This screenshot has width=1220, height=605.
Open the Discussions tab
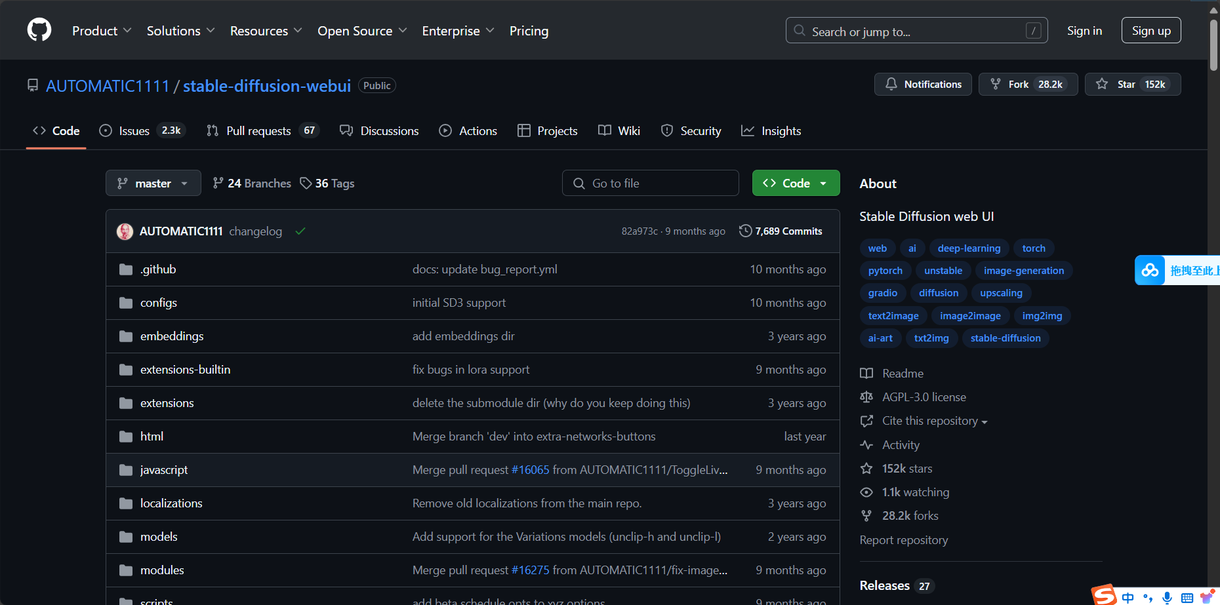pos(379,130)
